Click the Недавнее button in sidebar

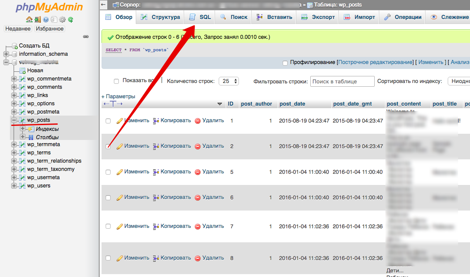(x=18, y=29)
